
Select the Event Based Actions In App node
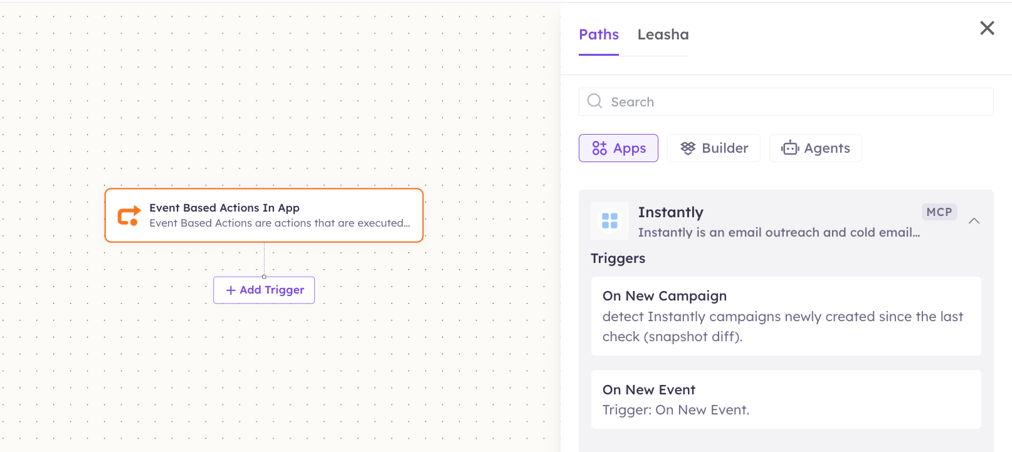click(x=264, y=215)
